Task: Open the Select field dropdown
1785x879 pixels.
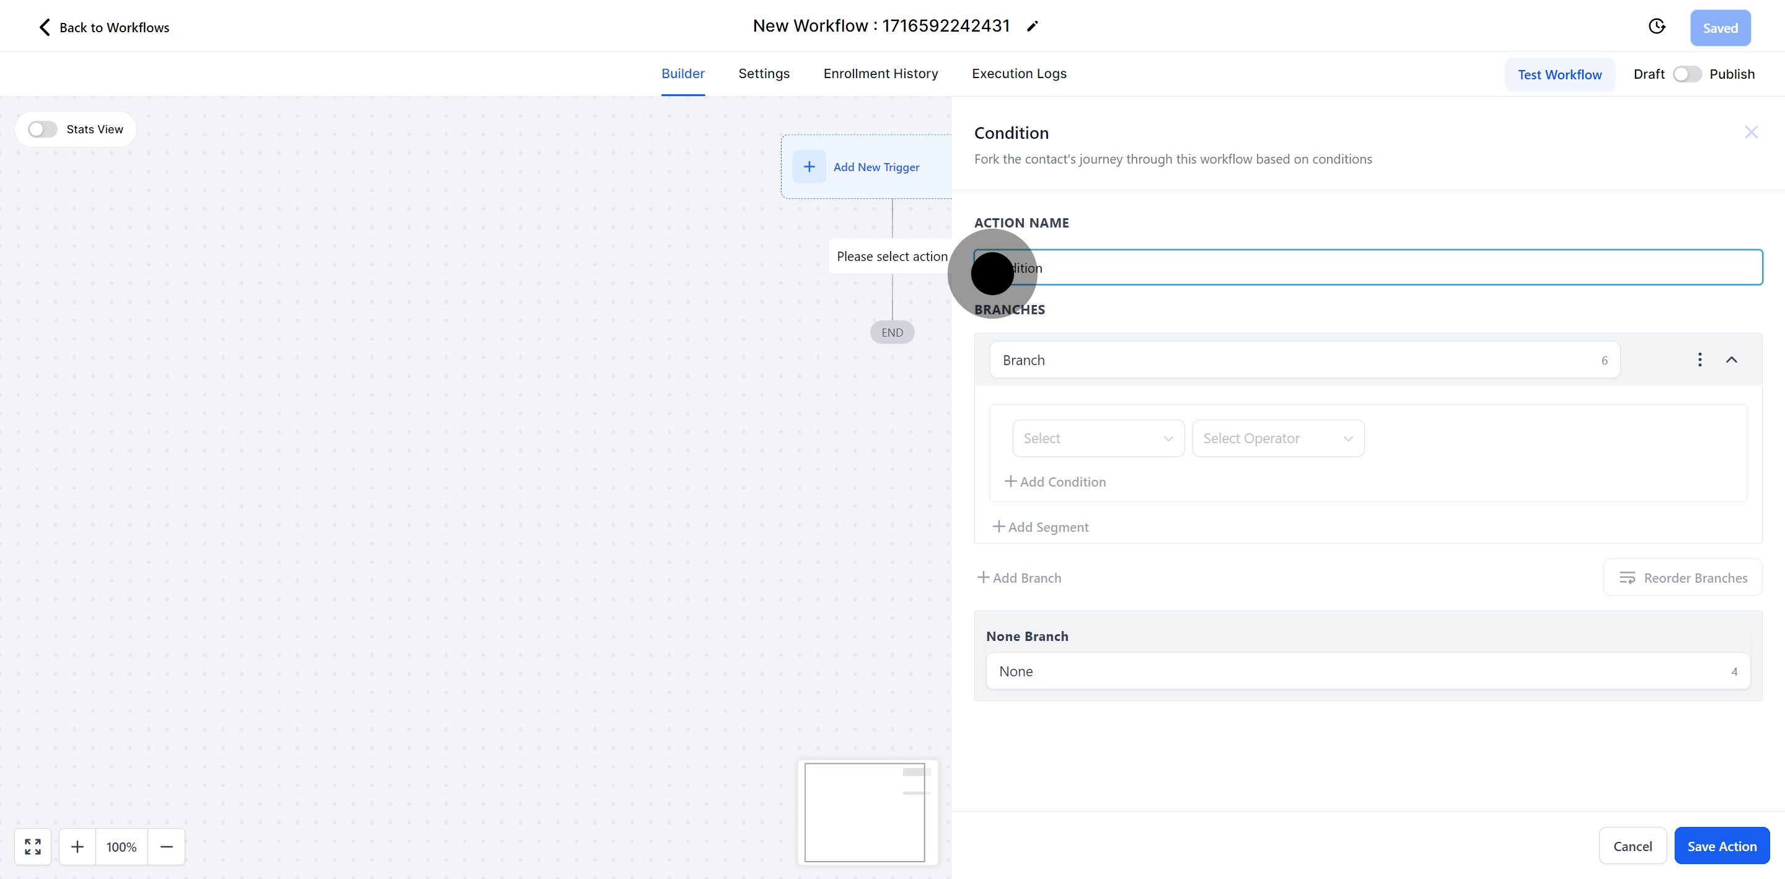Action: pyautogui.click(x=1098, y=438)
